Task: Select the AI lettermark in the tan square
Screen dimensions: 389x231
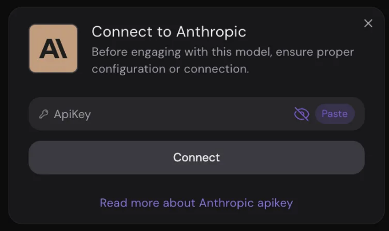Action: point(53,48)
